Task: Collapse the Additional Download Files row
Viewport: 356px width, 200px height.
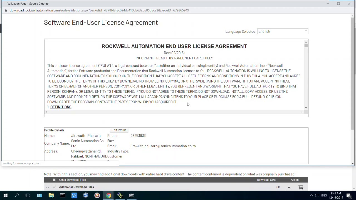Action: pyautogui.click(x=48, y=187)
